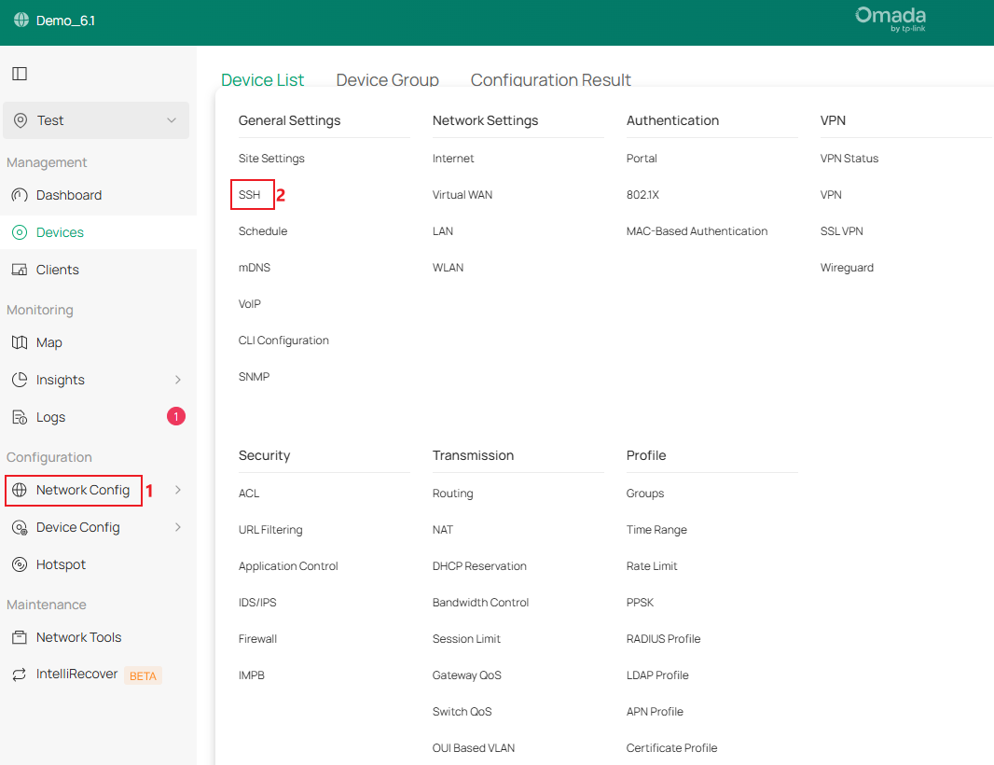
Task: Click the Map icon under Monitoring
Action: pos(20,342)
